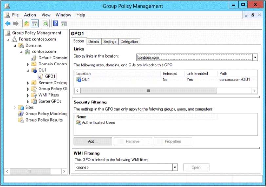Viewport: 266px width, 187px height.
Task: Select the GPO1 icon in the tree
Action: [40, 76]
